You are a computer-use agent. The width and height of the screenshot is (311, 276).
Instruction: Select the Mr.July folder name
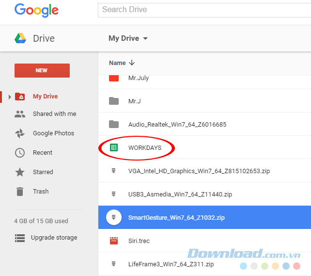tap(139, 78)
